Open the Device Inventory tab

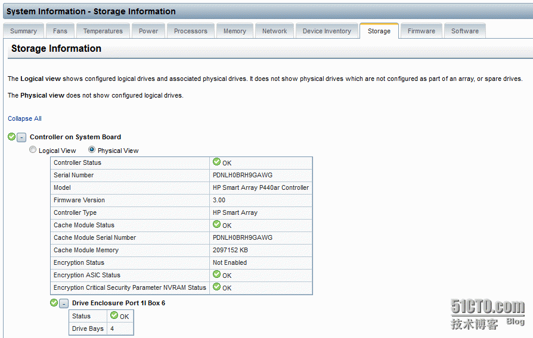click(327, 31)
